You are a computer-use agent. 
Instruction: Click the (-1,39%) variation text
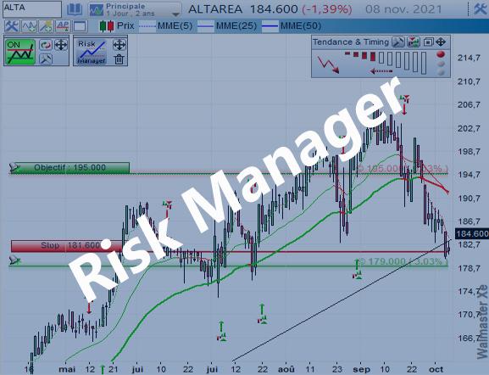[x=327, y=9]
